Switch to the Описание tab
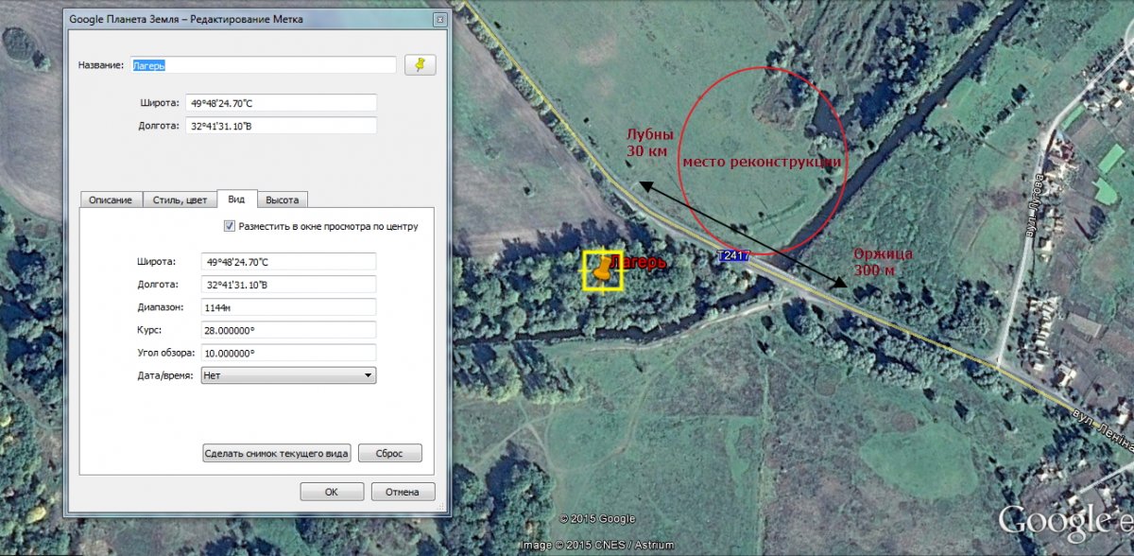The width and height of the screenshot is (1134, 556). [112, 200]
